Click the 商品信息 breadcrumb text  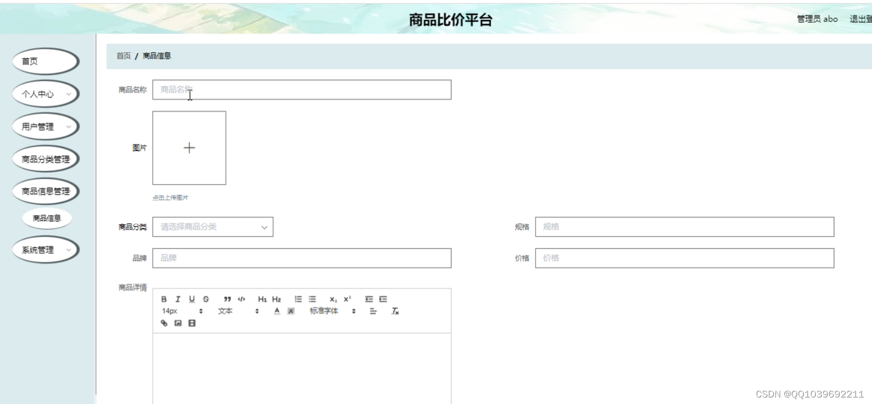coord(157,56)
